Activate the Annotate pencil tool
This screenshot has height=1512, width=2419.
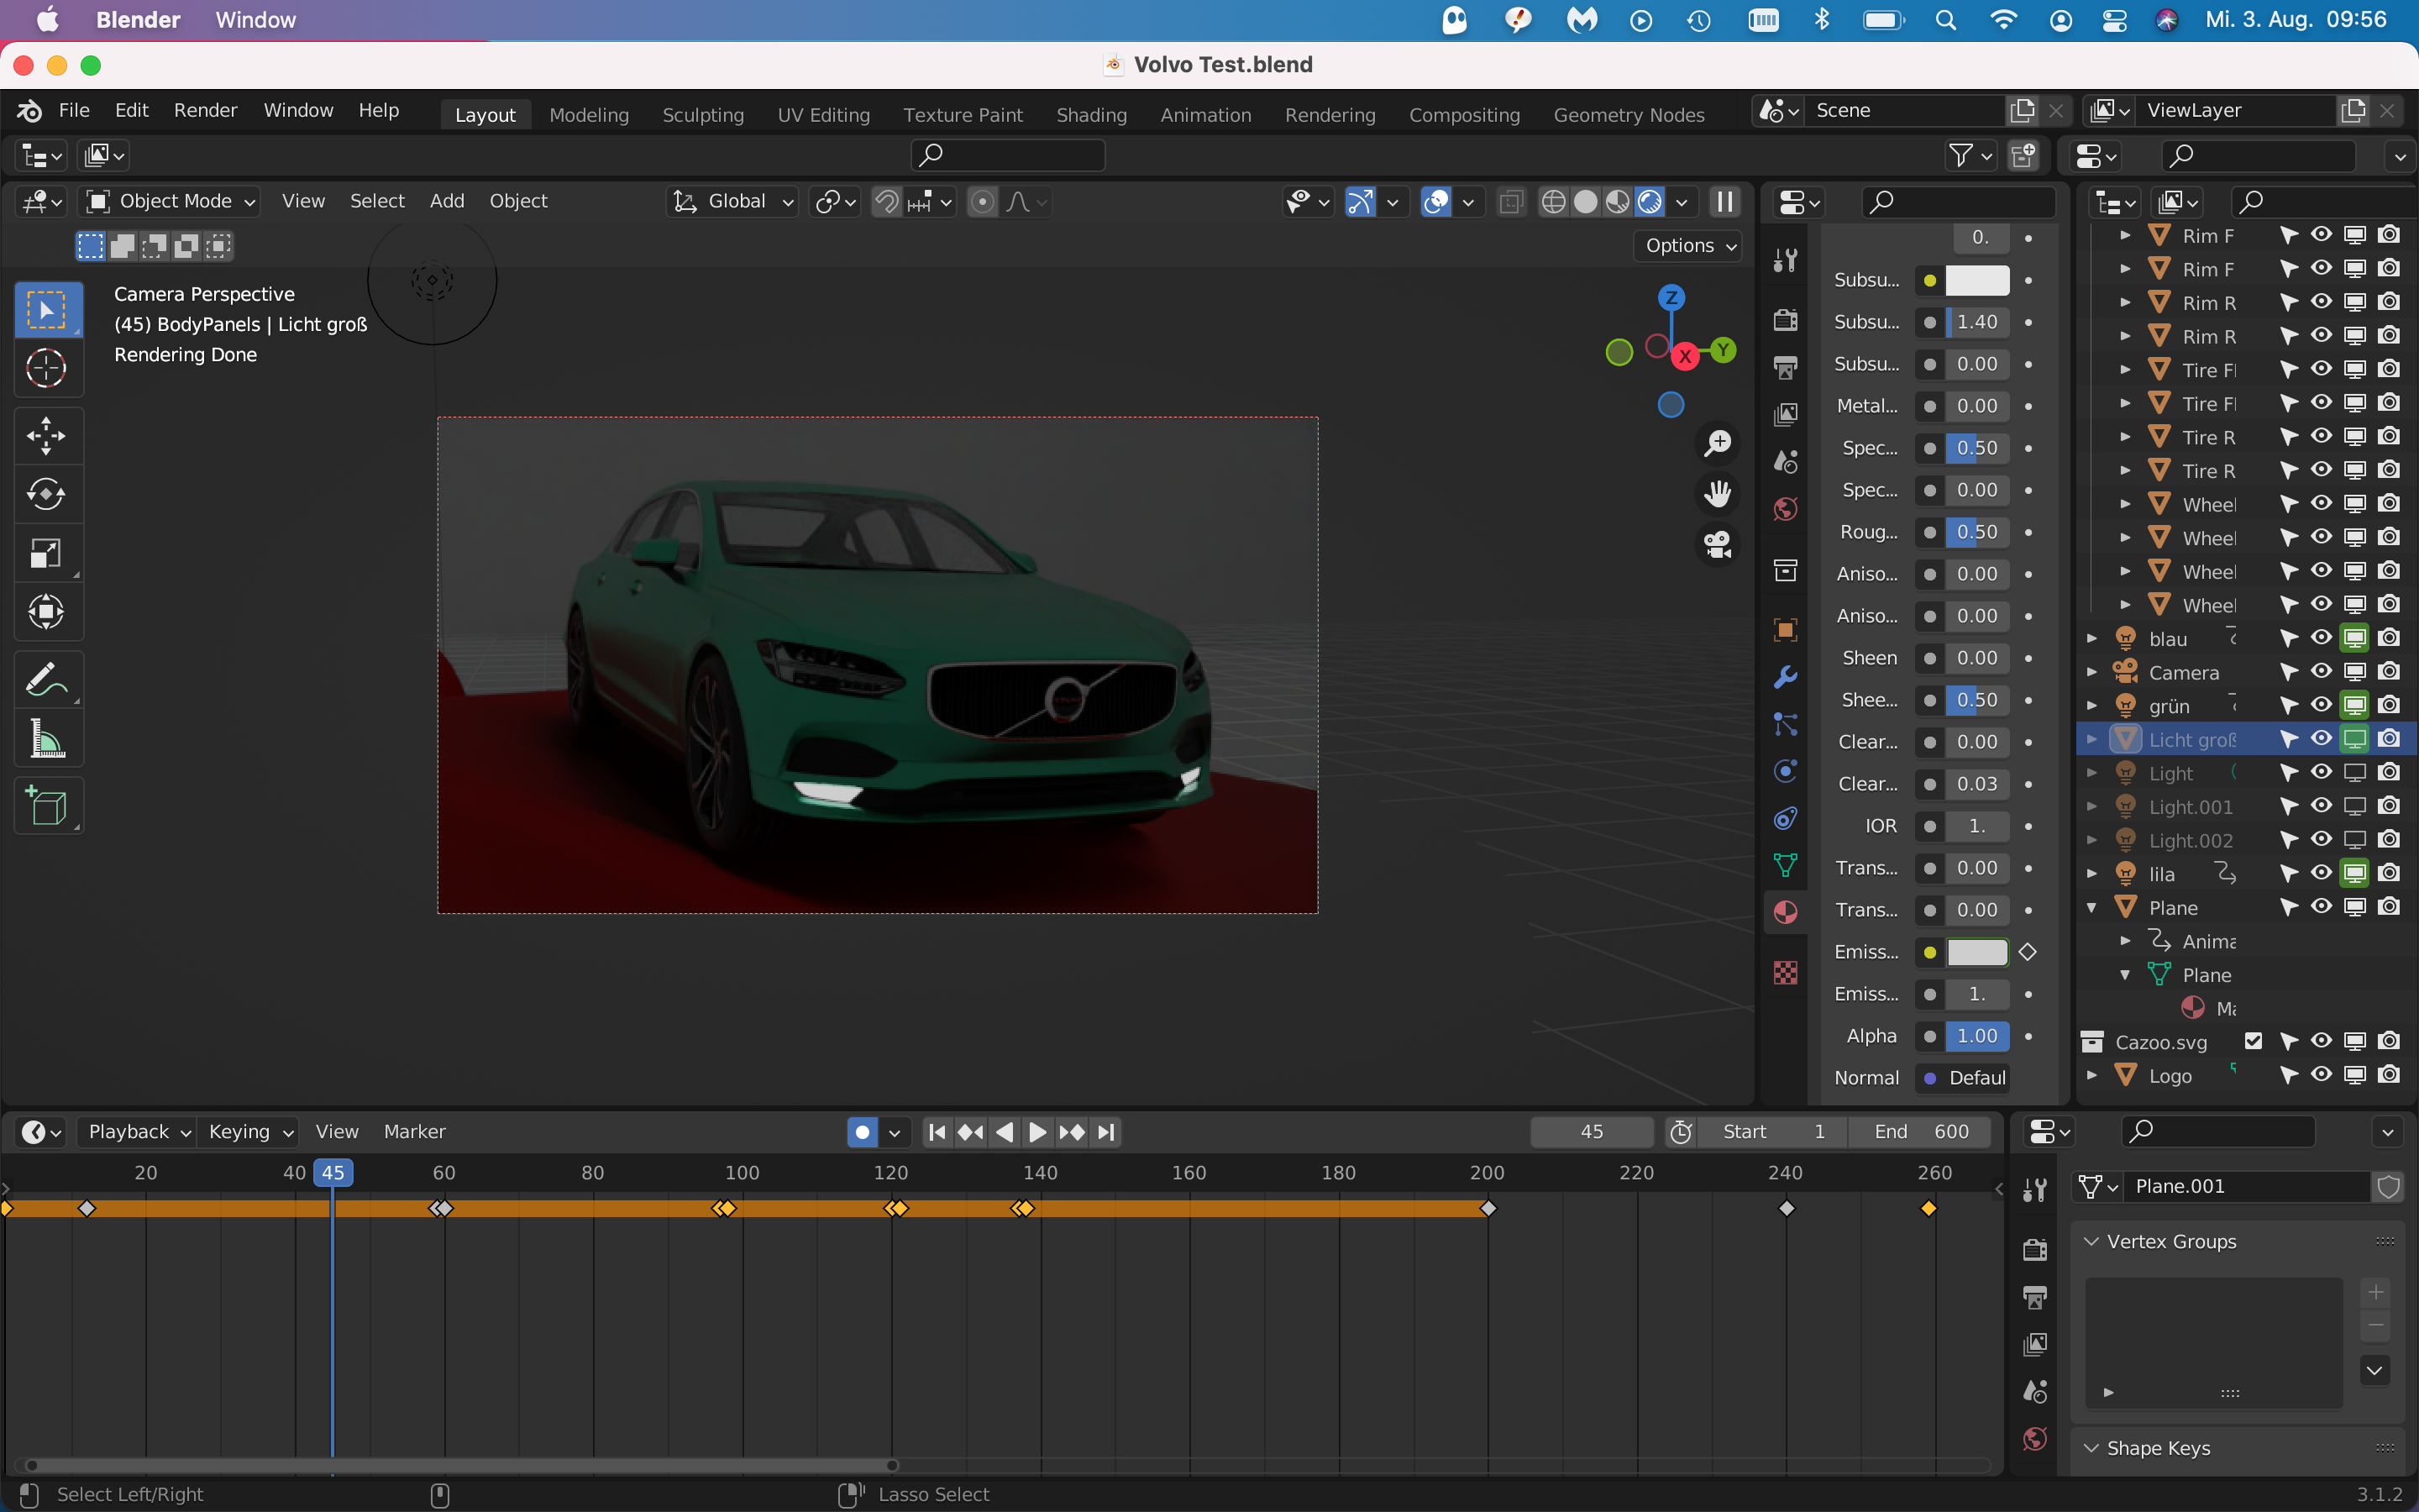pyautogui.click(x=46, y=680)
